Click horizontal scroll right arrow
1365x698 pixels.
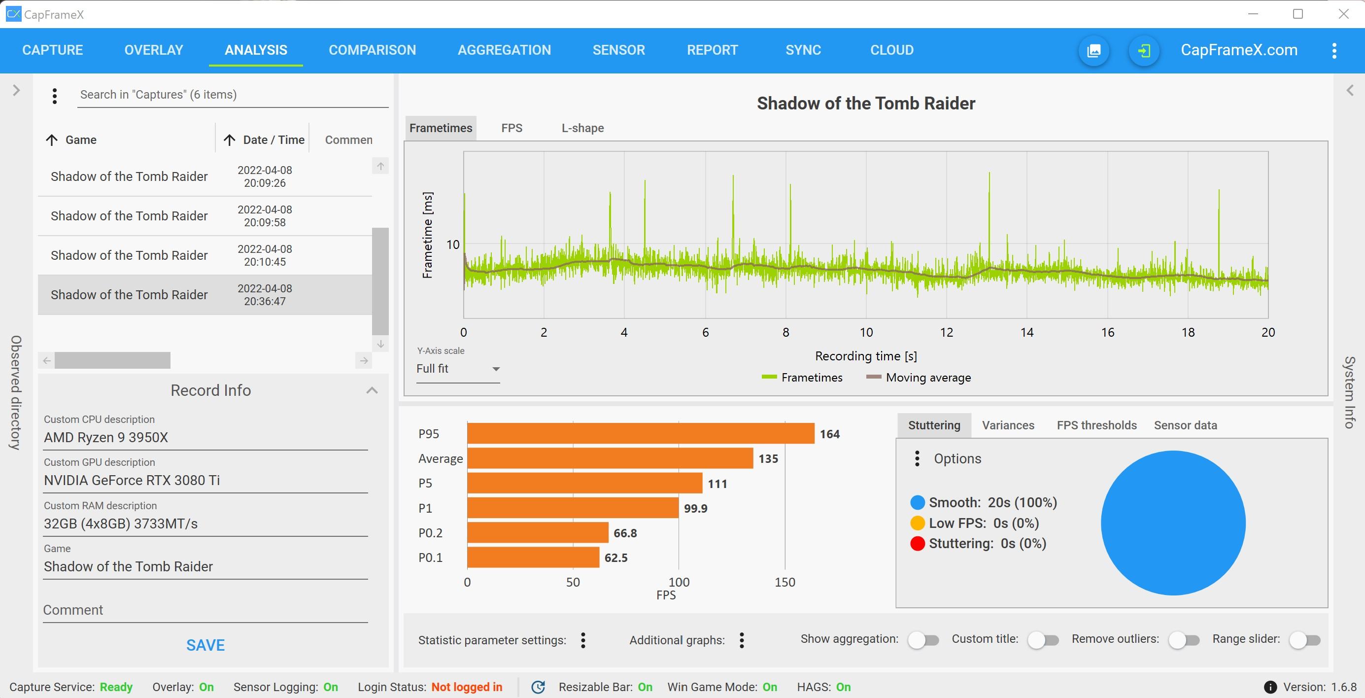pos(364,361)
